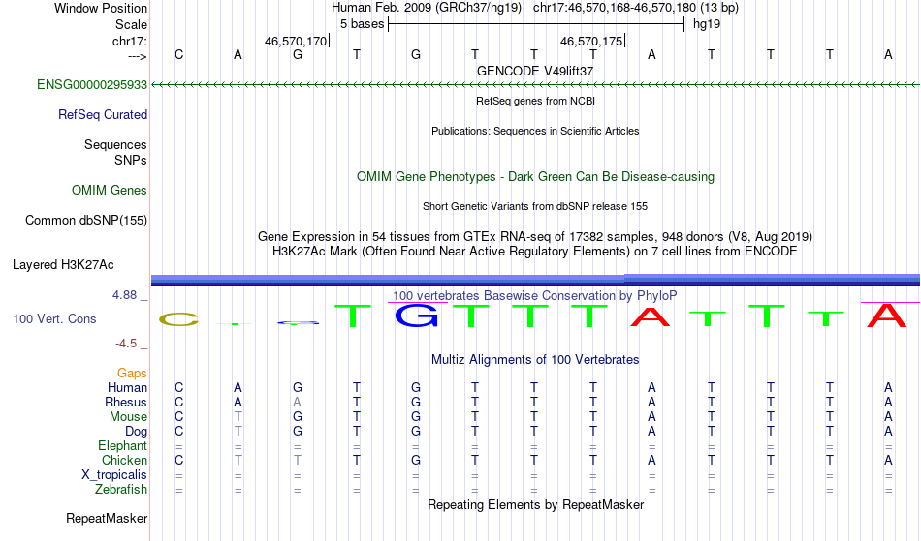921x541 pixels.
Task: Open the Layered H3K27Ac track label
Action: [63, 265]
